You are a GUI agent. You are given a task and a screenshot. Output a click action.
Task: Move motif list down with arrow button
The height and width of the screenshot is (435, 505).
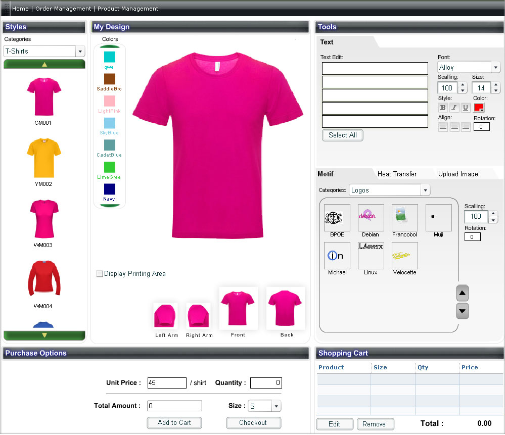462,311
